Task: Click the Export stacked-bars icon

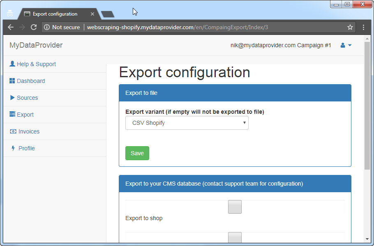Action: [x=12, y=114]
